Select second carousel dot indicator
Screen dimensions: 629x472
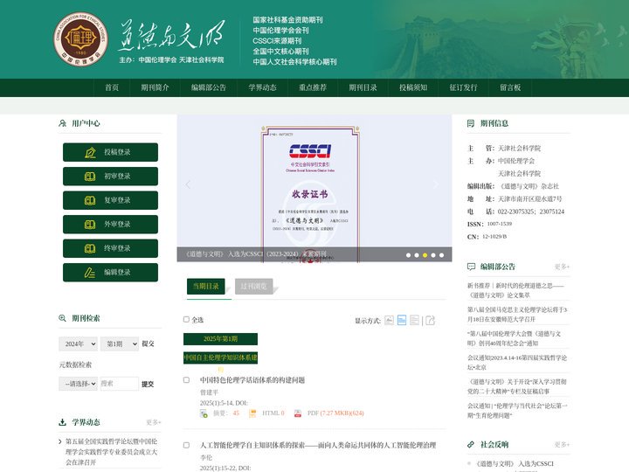click(x=417, y=255)
